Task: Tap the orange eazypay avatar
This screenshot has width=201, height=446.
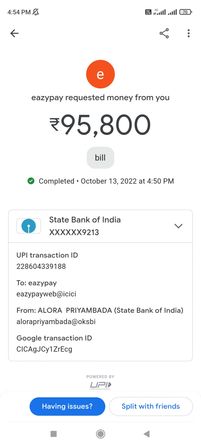Action: click(100, 74)
